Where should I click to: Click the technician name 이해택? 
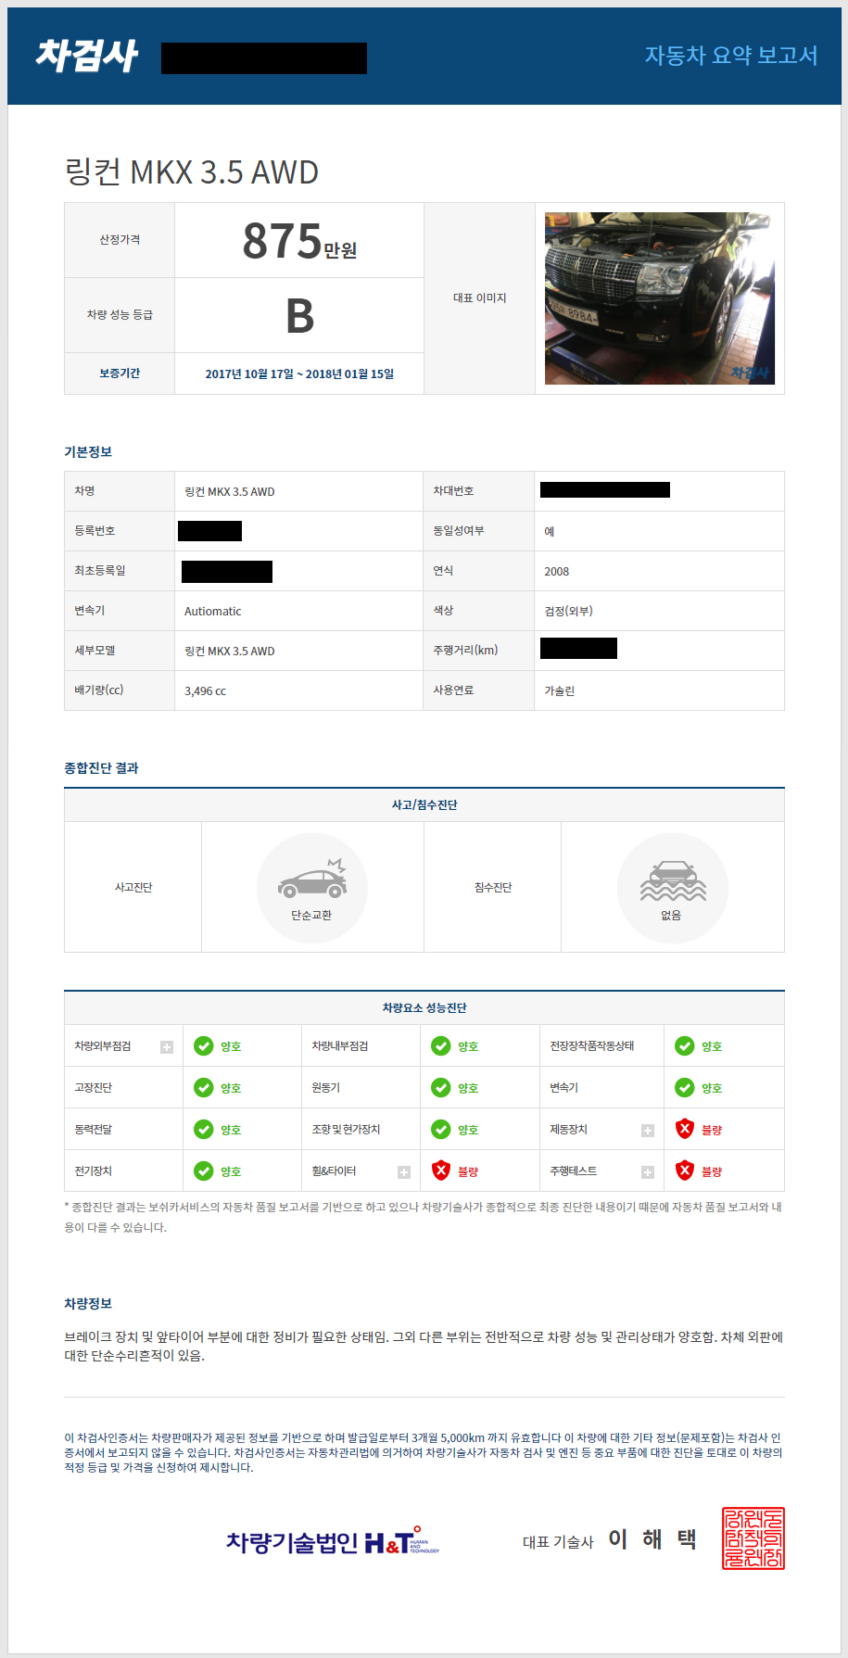click(652, 1539)
